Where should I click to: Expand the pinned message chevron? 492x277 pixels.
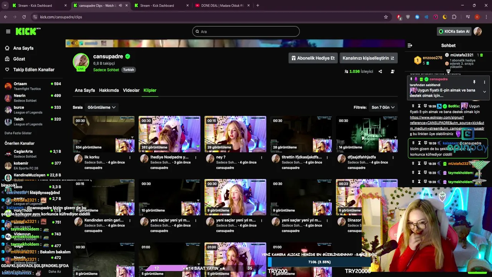pos(484,92)
